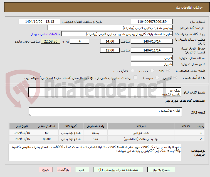
Task: Click the unit cell بسته
Action: (x=95, y=133)
